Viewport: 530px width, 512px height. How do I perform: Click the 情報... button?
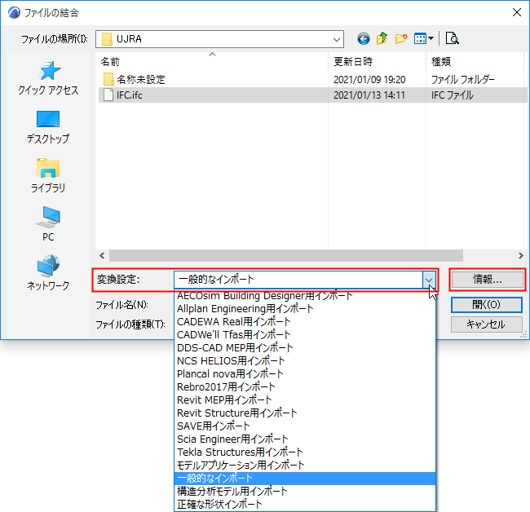coord(488,280)
